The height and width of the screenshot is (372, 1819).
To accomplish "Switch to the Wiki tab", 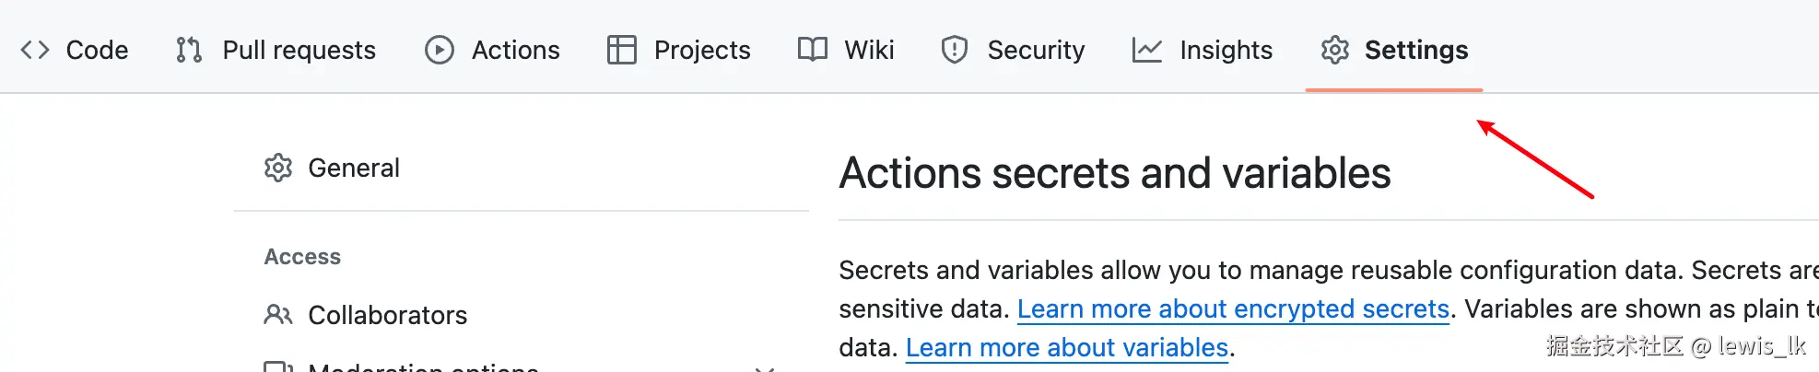I will 869,50.
